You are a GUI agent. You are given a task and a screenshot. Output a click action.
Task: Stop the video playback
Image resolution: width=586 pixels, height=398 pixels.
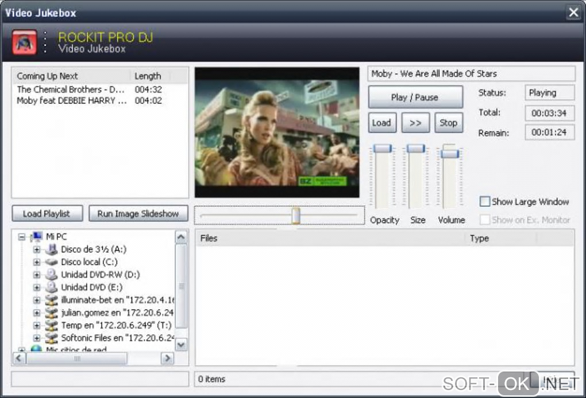point(449,123)
